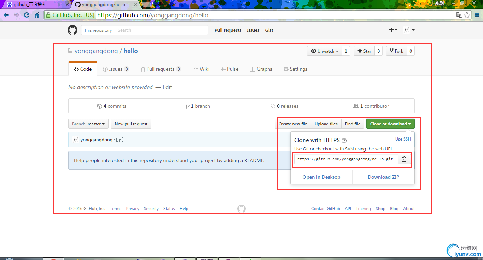Open the Status footer link
The image size is (483, 260).
pyautogui.click(x=169, y=209)
